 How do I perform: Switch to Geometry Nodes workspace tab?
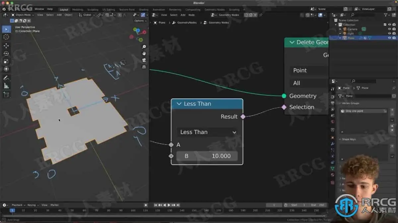tap(215, 10)
